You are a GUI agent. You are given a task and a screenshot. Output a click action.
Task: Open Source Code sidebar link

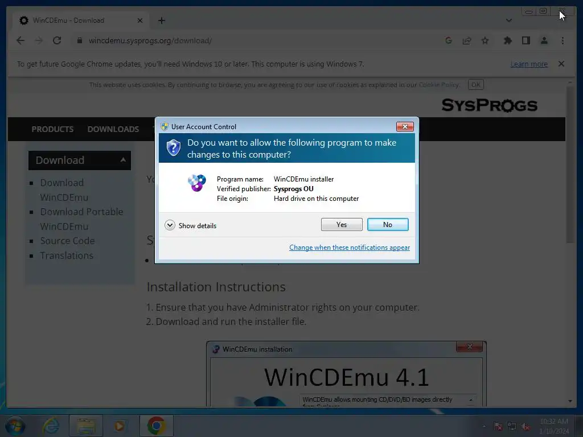67,241
